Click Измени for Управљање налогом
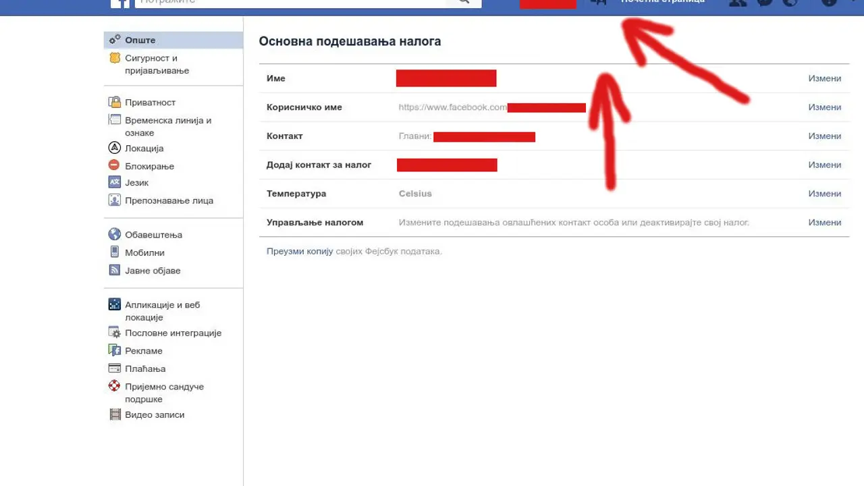This screenshot has width=864, height=486. click(825, 222)
